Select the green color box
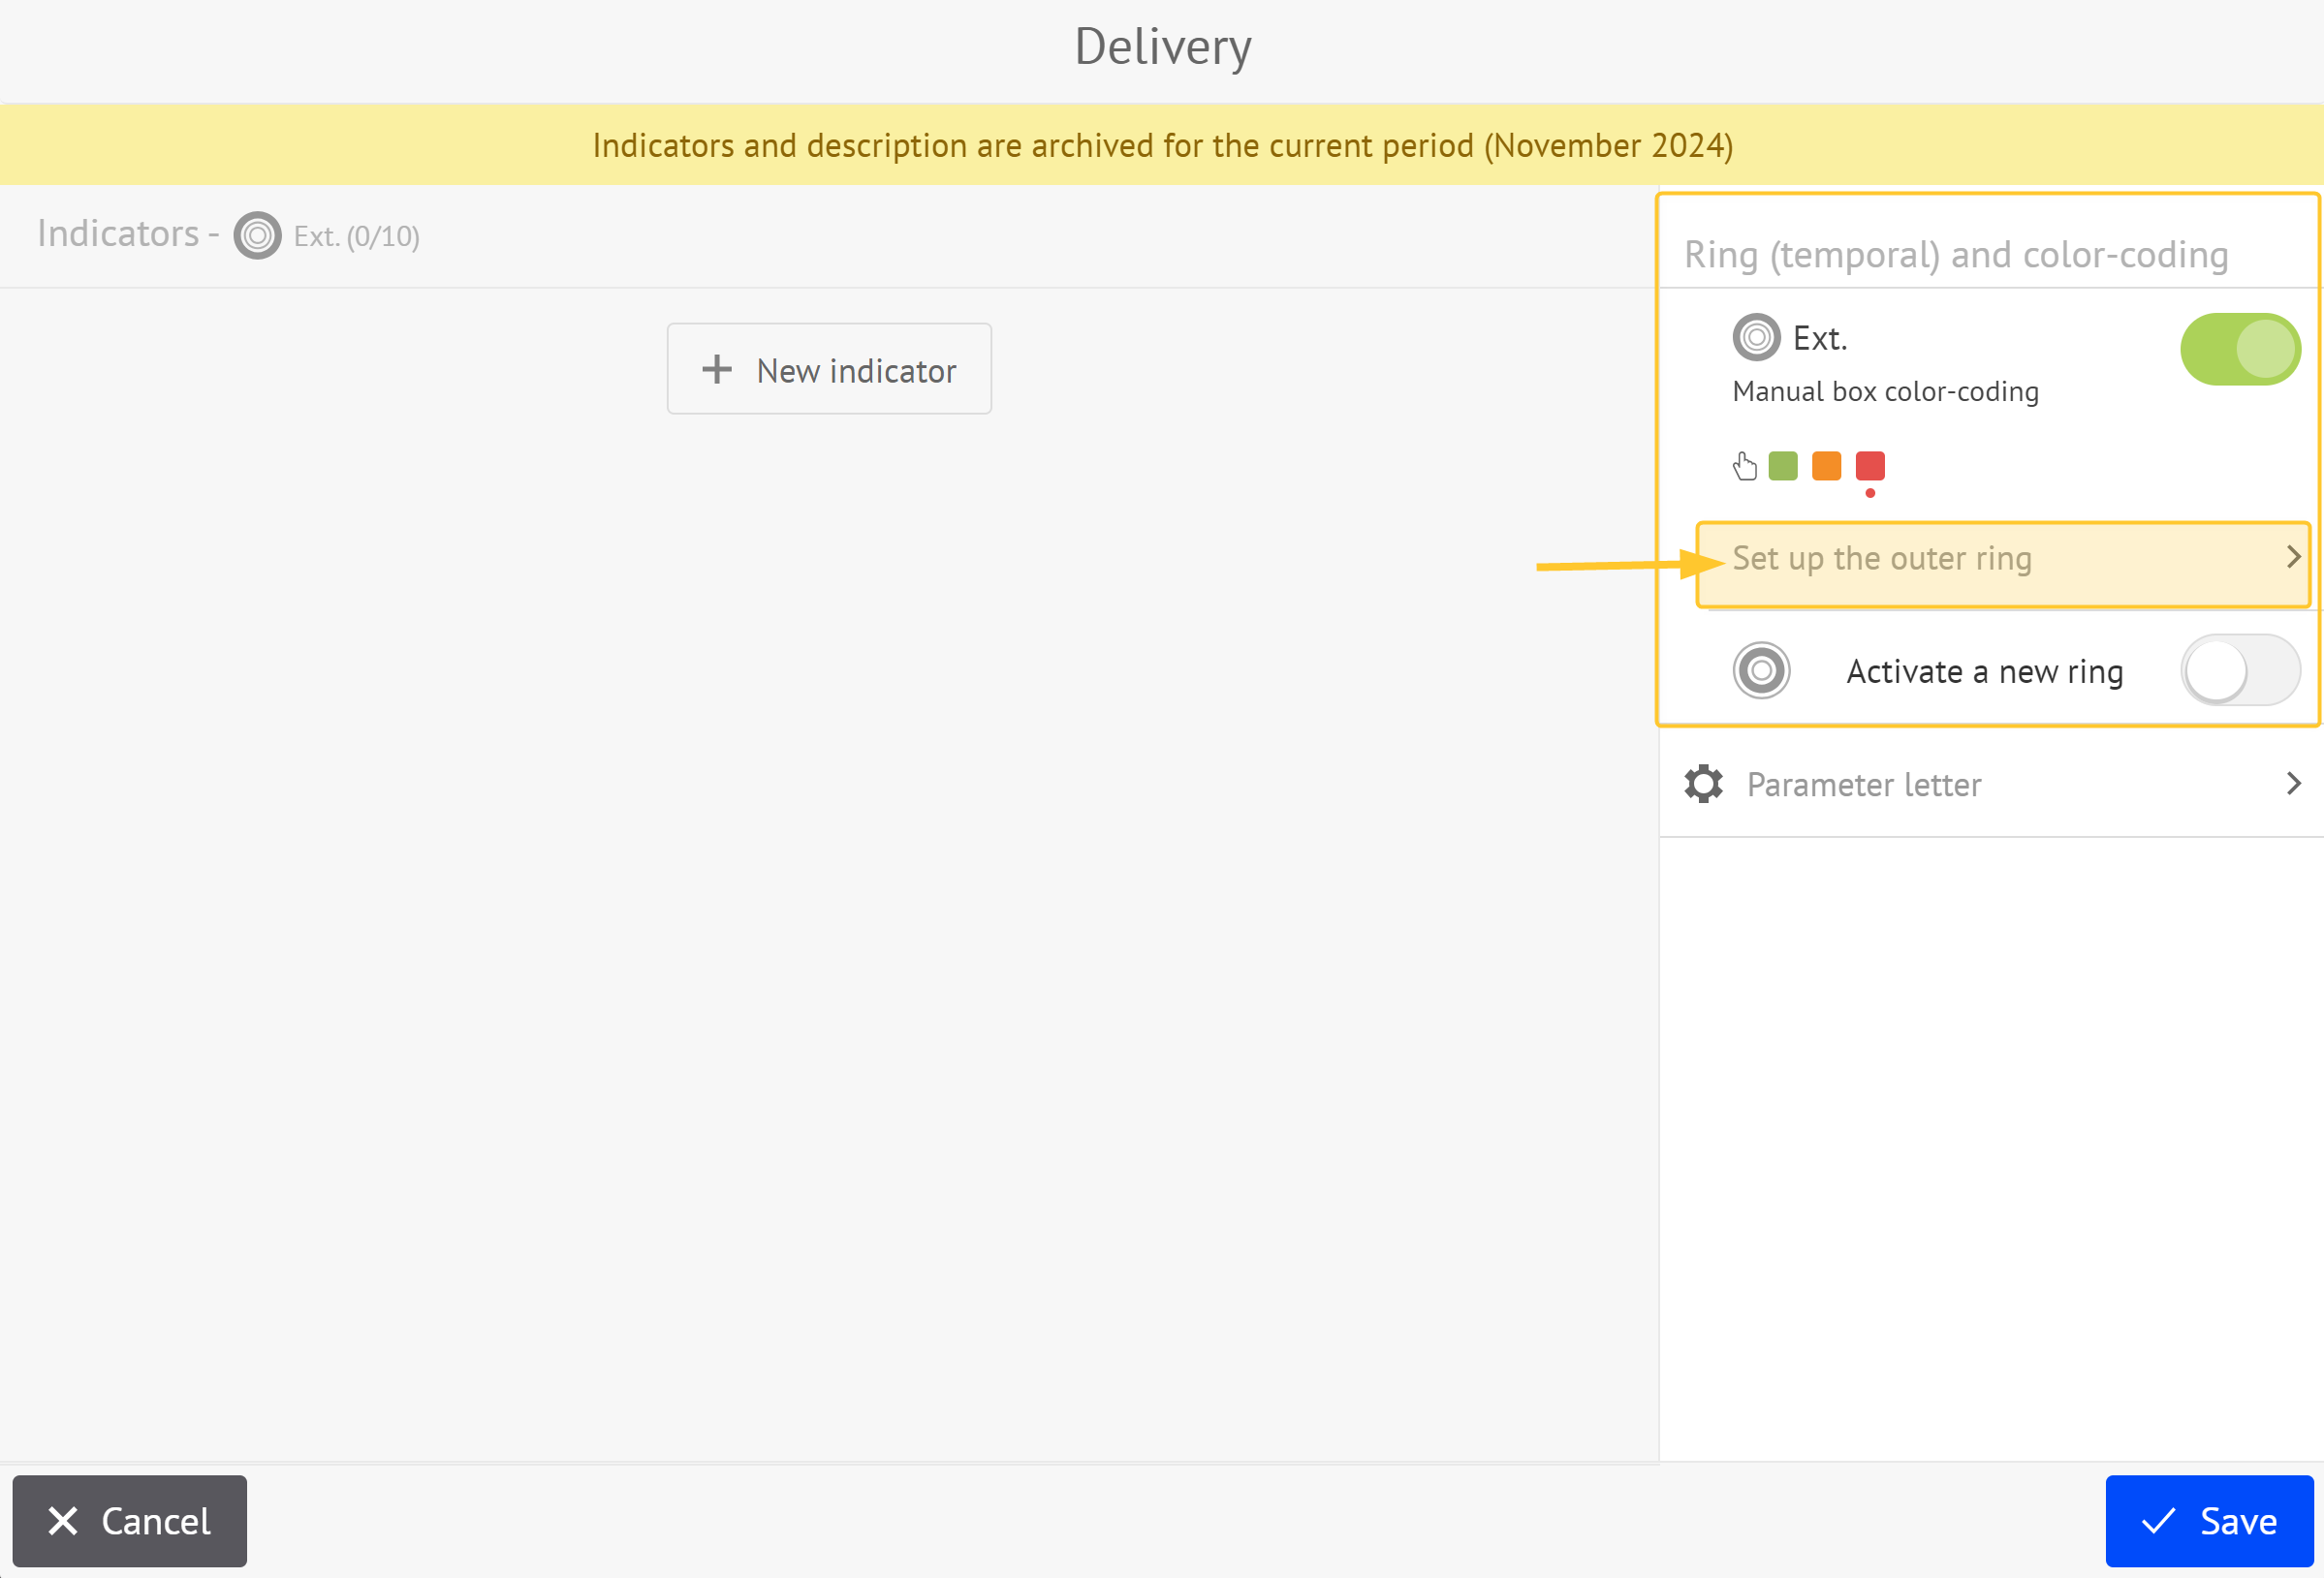Viewport: 2324px width, 1578px height. [x=1783, y=466]
